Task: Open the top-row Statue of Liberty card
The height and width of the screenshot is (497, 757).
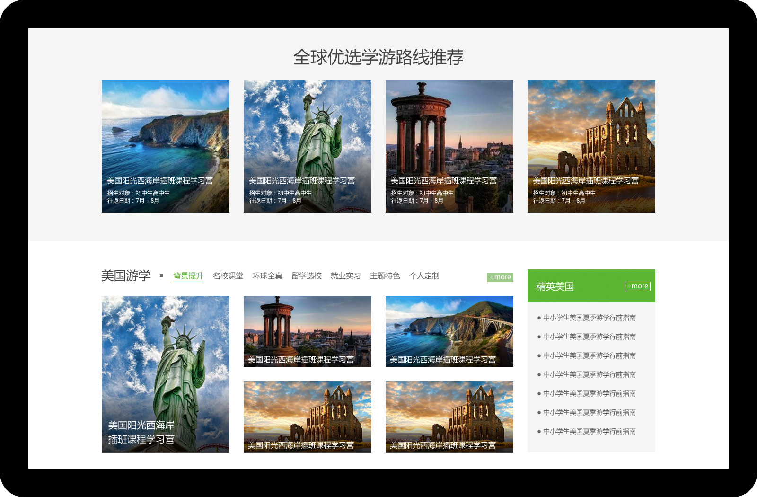Action: pos(308,146)
